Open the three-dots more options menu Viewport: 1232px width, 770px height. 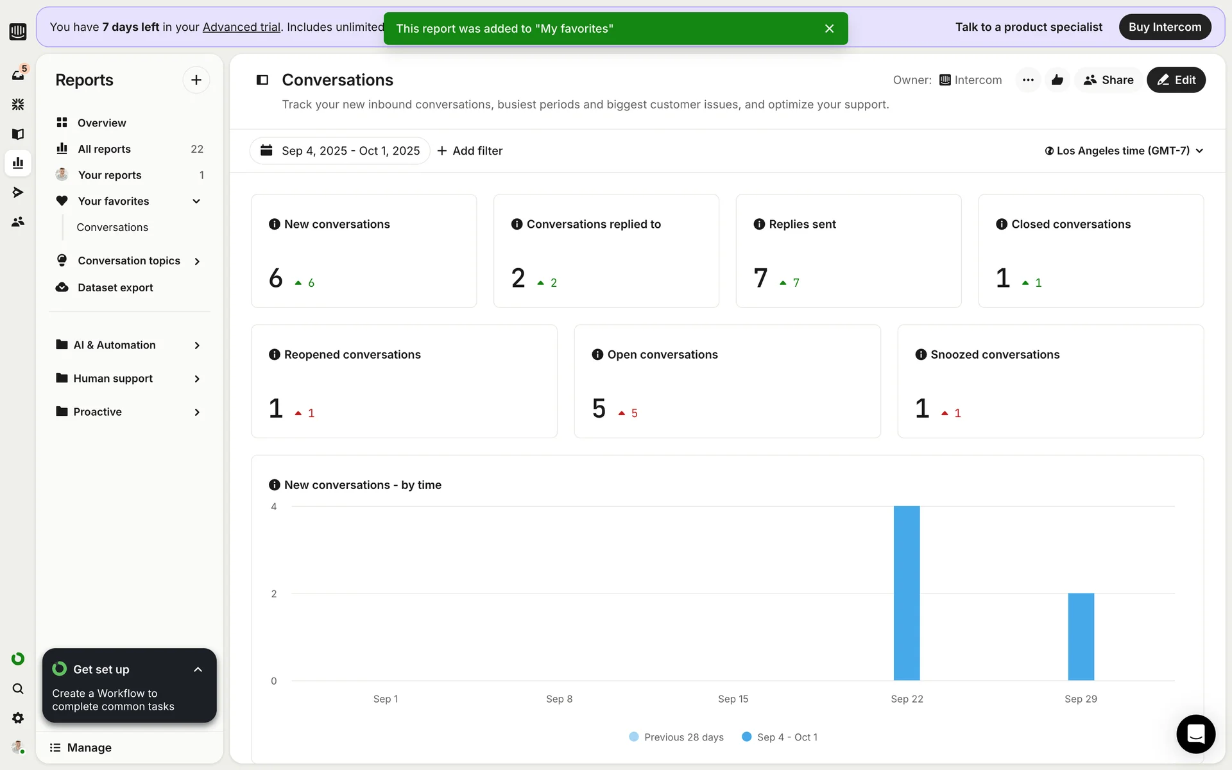pyautogui.click(x=1028, y=80)
